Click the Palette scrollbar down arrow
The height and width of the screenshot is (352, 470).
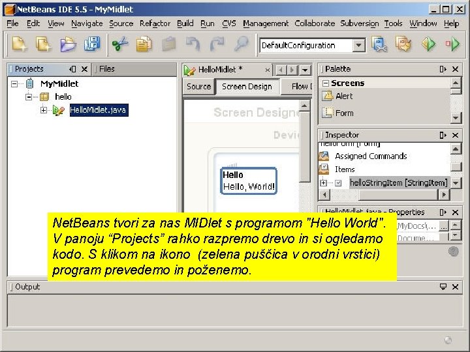[x=456, y=117]
